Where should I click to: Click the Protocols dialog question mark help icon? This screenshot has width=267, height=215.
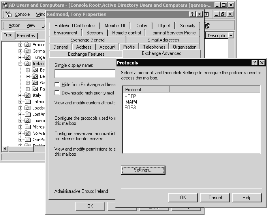[x=254, y=63]
